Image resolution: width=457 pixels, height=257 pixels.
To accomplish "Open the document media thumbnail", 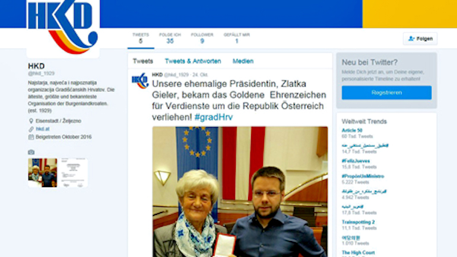I will (73, 173).
